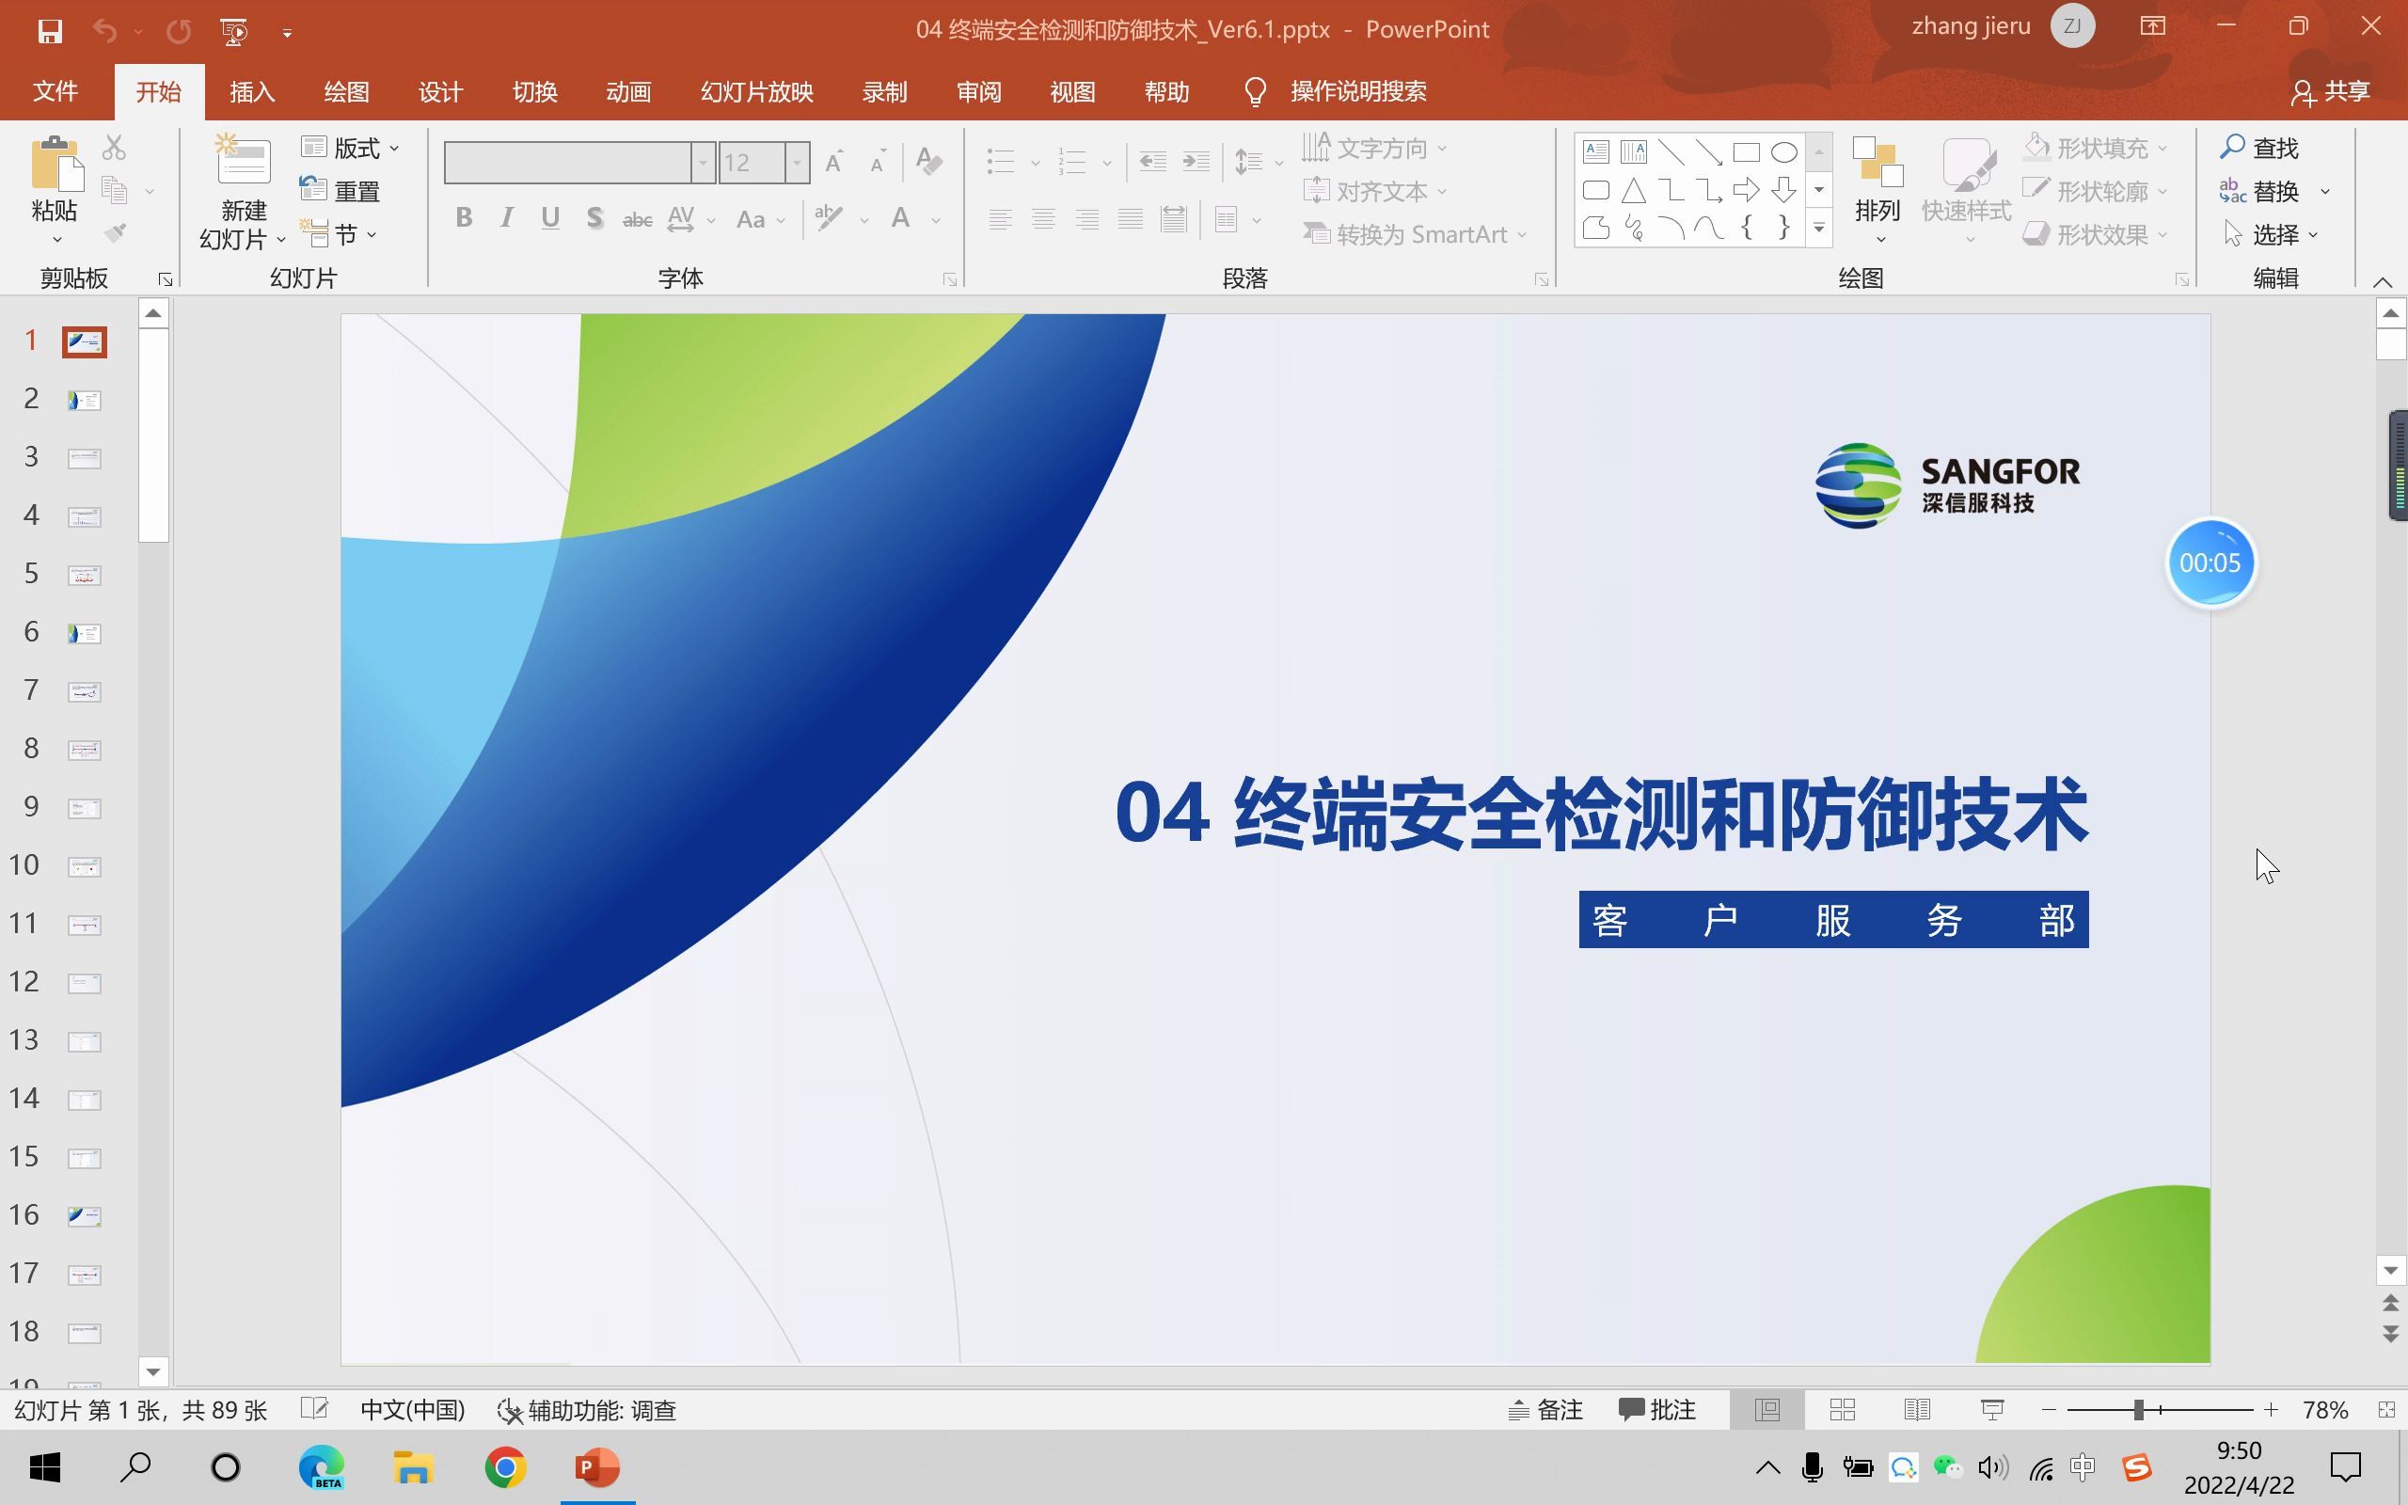Click the Undo arrow icon
Screen dimensions: 2408x1505
point(104,31)
